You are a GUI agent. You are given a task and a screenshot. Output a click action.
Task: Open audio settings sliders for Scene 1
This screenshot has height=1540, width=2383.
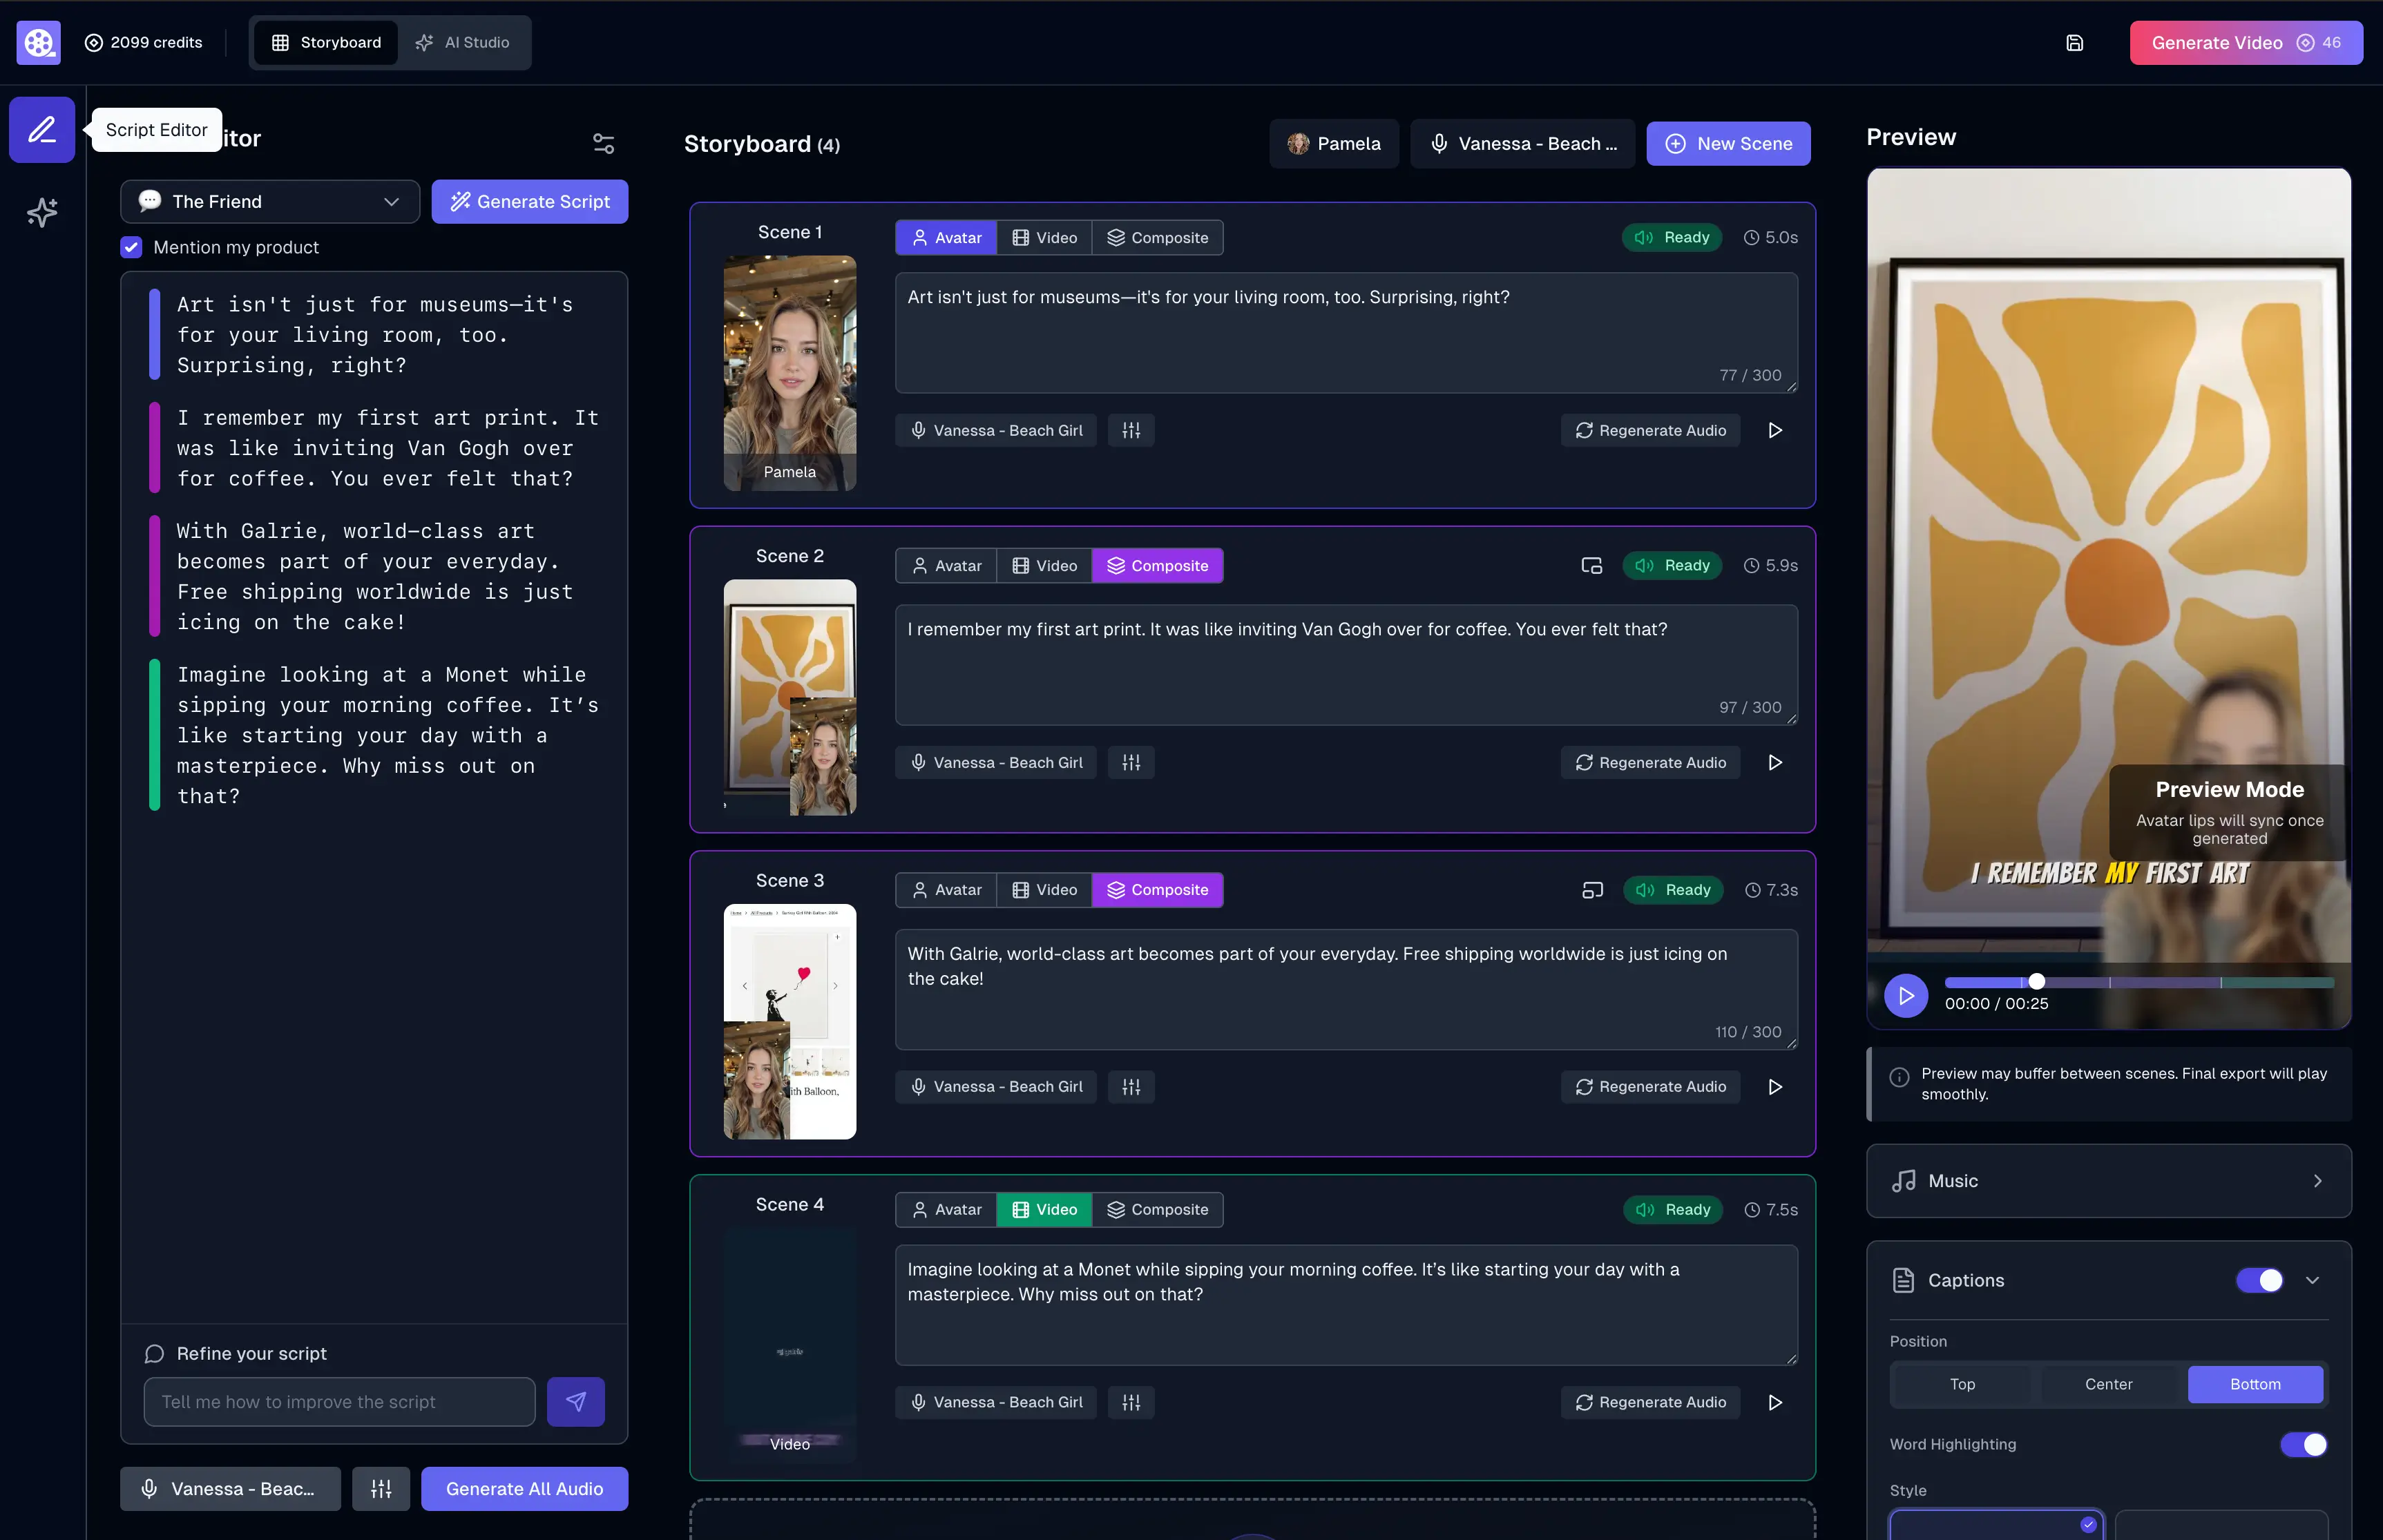(x=1131, y=430)
